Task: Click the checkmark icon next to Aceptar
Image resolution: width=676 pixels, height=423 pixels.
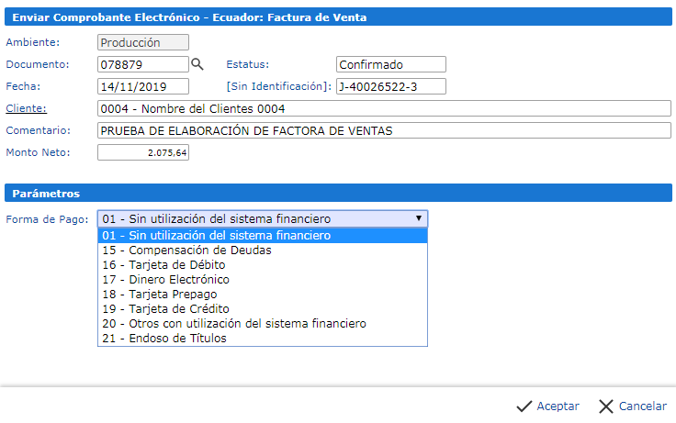Action: click(x=524, y=406)
